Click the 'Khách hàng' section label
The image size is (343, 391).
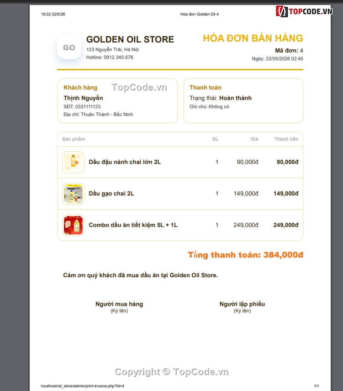(80, 88)
